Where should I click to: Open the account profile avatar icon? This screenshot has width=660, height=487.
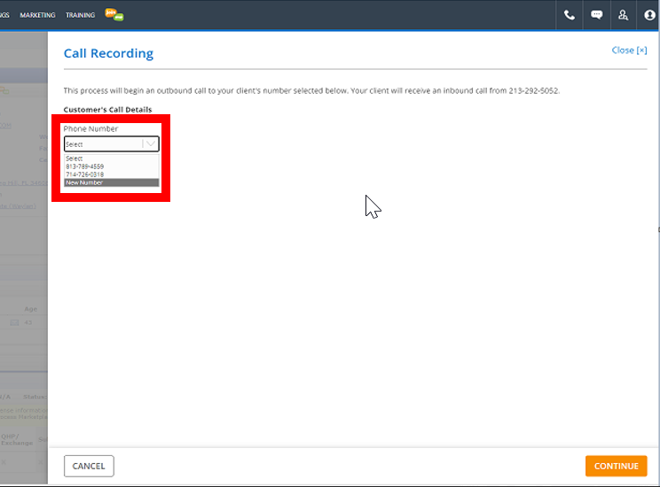[649, 15]
